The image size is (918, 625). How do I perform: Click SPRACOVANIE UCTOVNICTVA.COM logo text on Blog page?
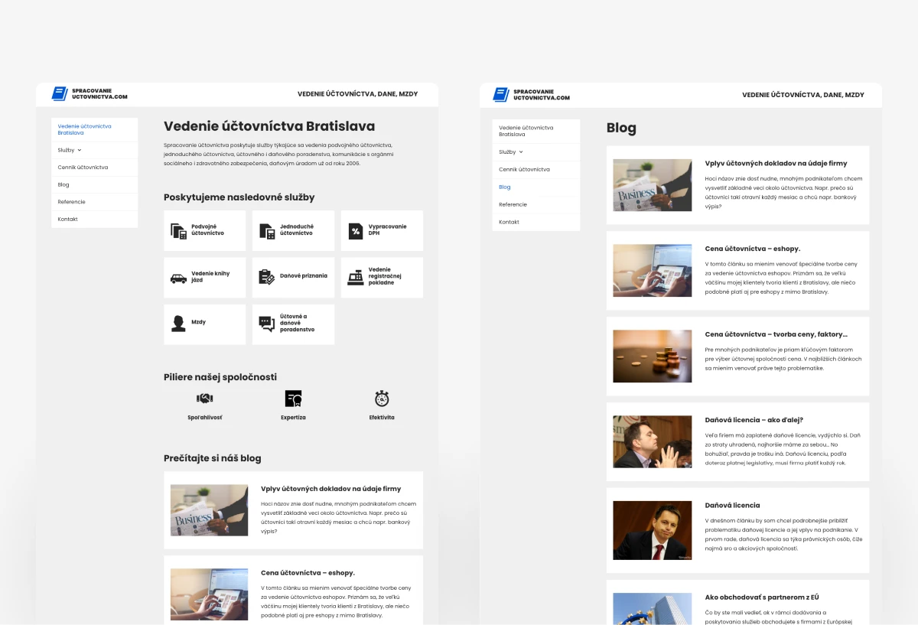coord(542,95)
